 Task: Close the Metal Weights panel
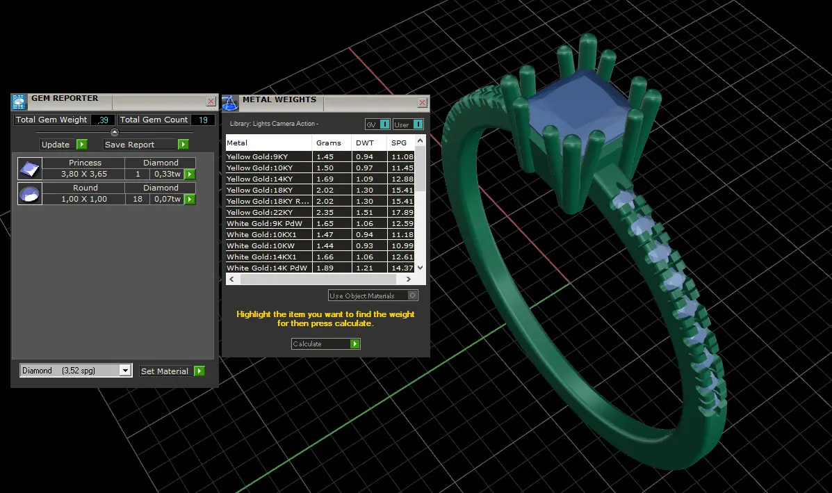pyautogui.click(x=423, y=102)
